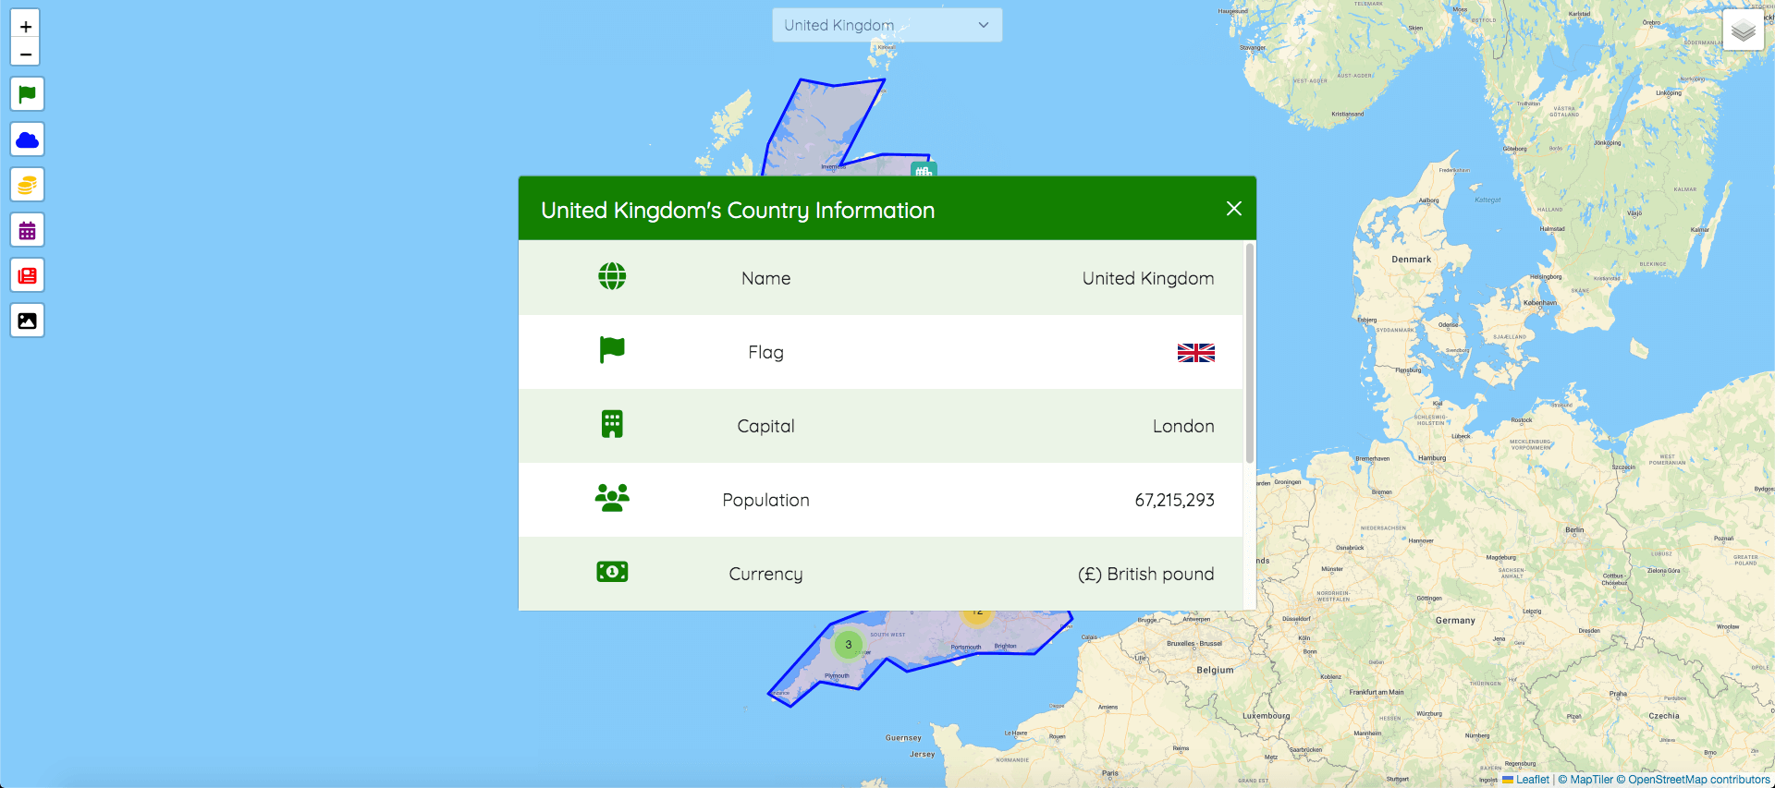Open the gold coins currency button
The image size is (1775, 788).
[x=28, y=185]
